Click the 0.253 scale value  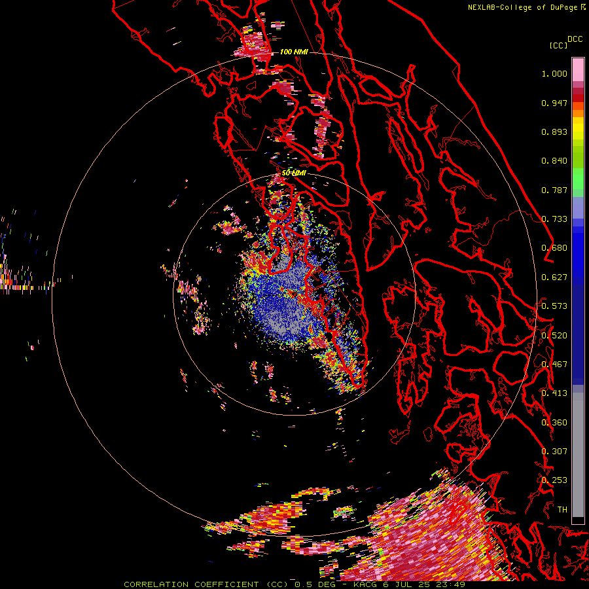(x=554, y=480)
